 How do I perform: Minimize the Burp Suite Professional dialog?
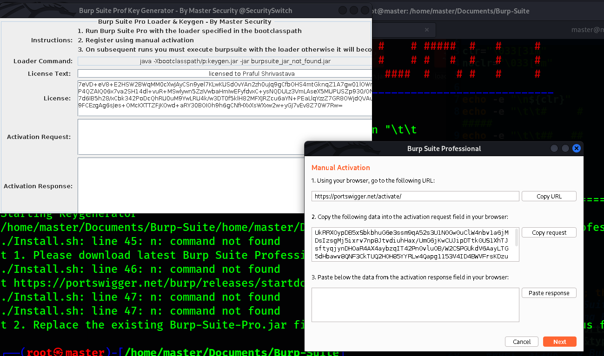(x=554, y=148)
